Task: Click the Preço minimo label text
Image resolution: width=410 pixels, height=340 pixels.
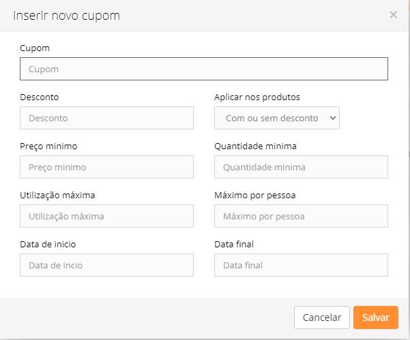Action: 48,146
